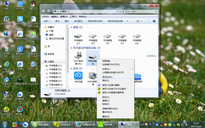Collapse the 其他 (5) group
205x128 pixels.
click(x=71, y=68)
